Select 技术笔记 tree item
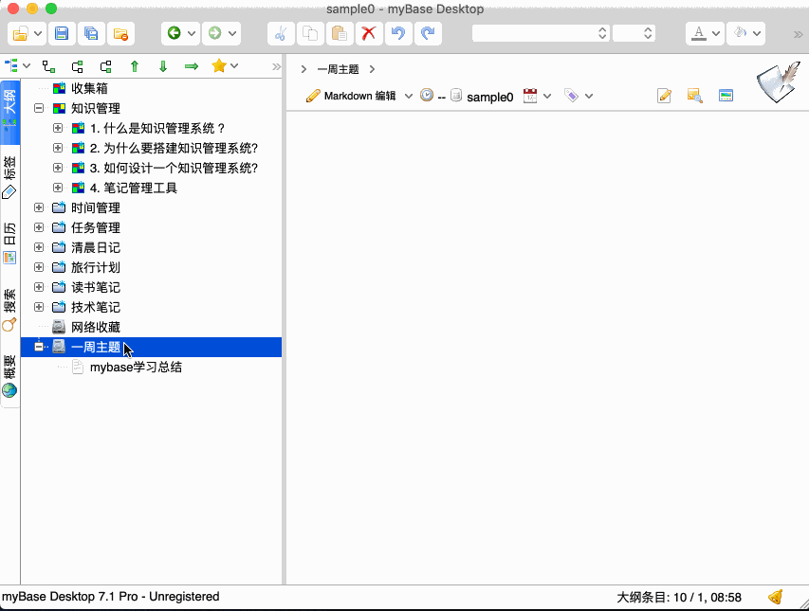The height and width of the screenshot is (611, 809). pyautogui.click(x=96, y=307)
